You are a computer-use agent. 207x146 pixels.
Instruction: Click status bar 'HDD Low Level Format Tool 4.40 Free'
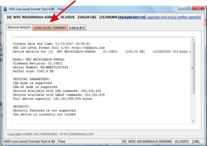[x=34, y=141]
